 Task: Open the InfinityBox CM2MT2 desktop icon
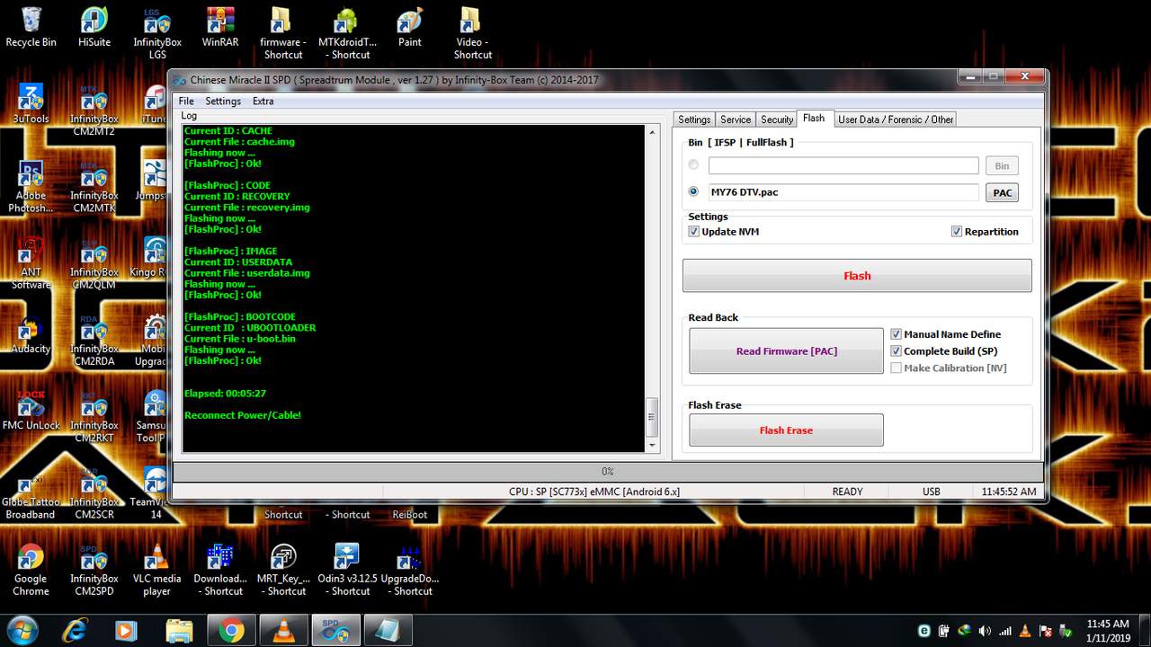[x=94, y=110]
